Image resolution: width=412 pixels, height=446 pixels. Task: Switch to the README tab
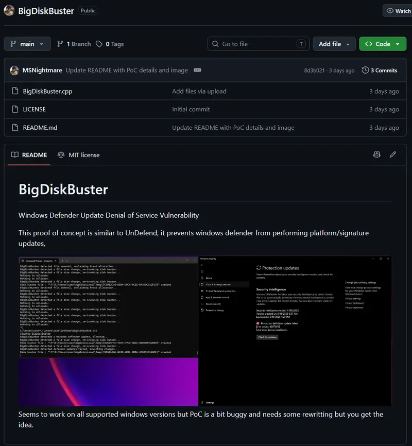pos(29,155)
